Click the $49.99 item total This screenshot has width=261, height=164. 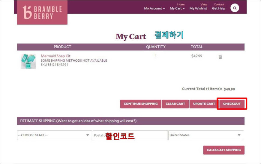[x=196, y=56]
